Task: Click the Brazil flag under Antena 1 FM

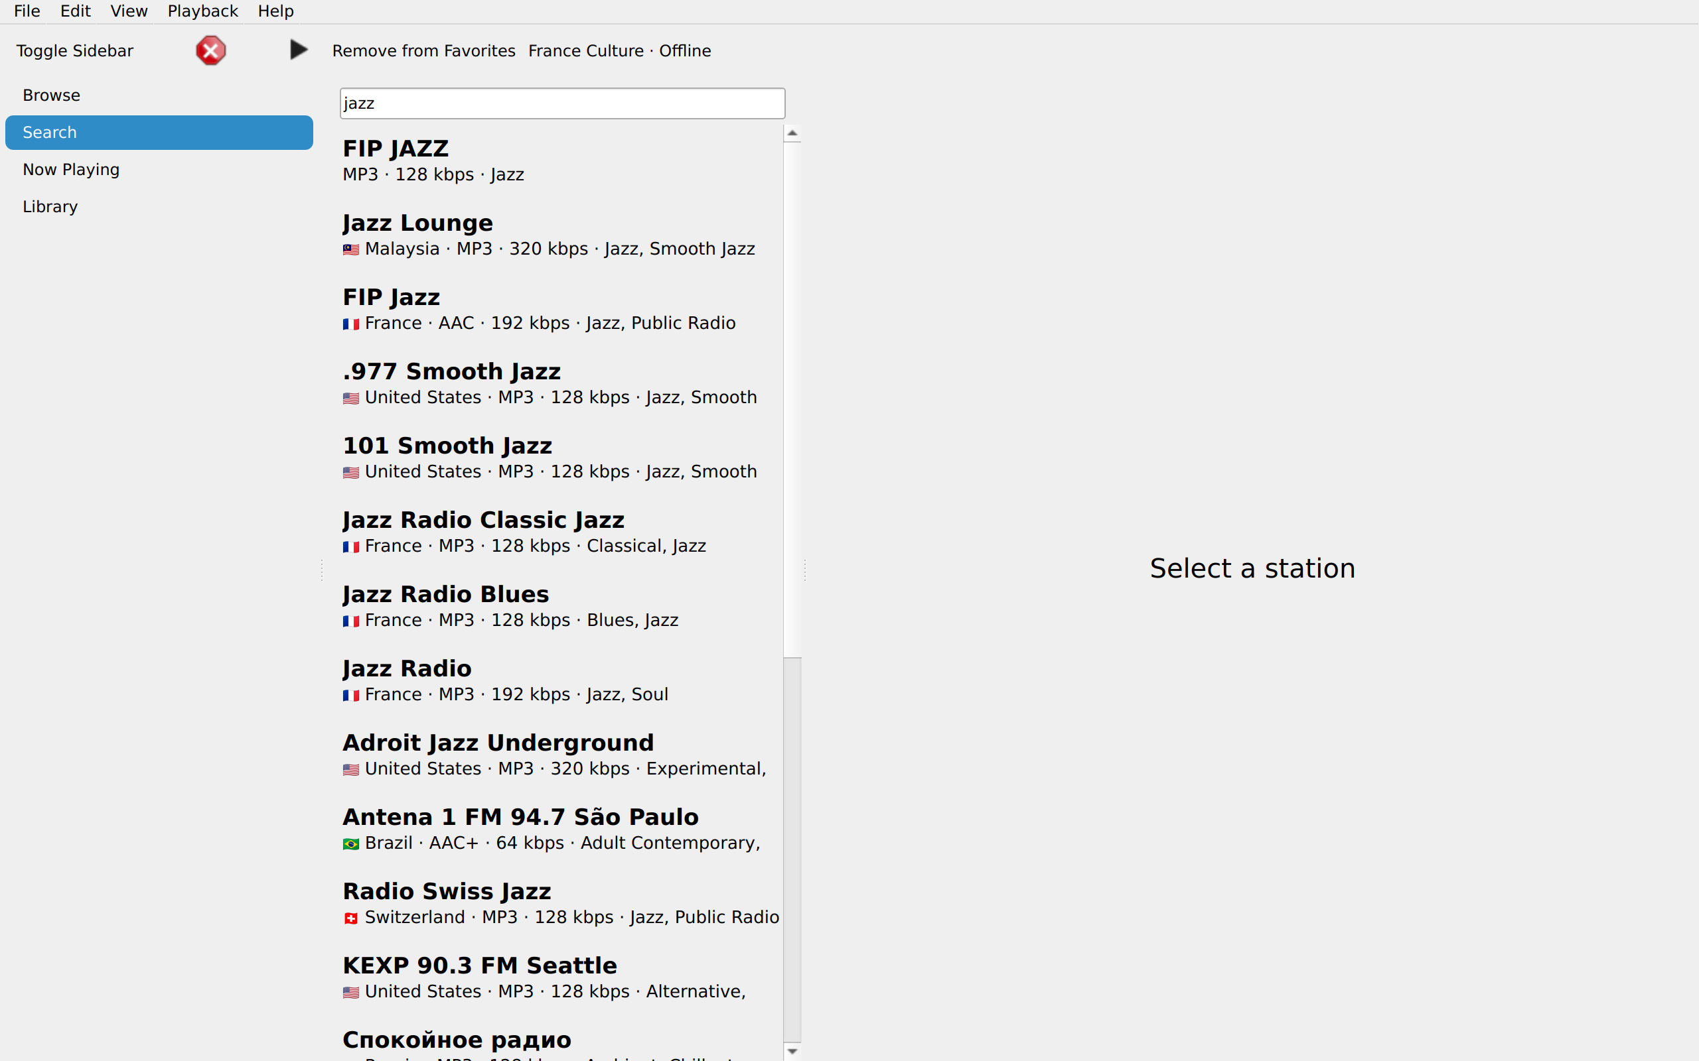Action: 351,844
